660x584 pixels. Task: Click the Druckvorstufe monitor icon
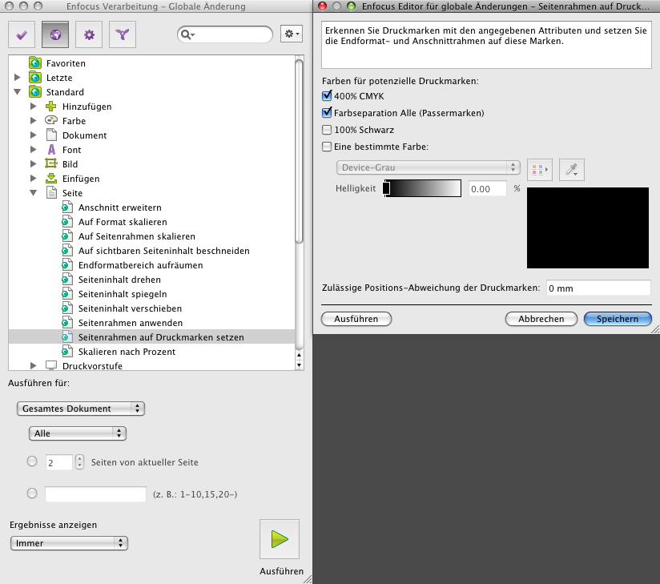click(x=51, y=365)
